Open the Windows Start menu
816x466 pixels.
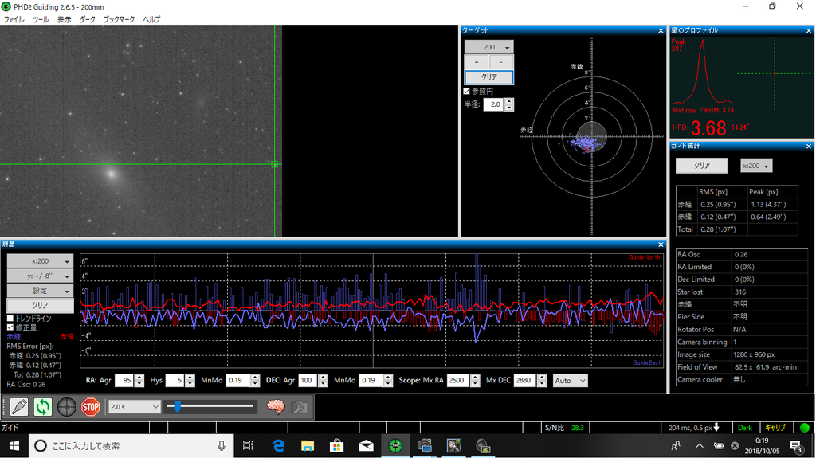click(14, 446)
